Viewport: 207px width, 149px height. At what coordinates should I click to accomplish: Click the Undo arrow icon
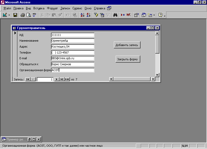tap(68, 15)
